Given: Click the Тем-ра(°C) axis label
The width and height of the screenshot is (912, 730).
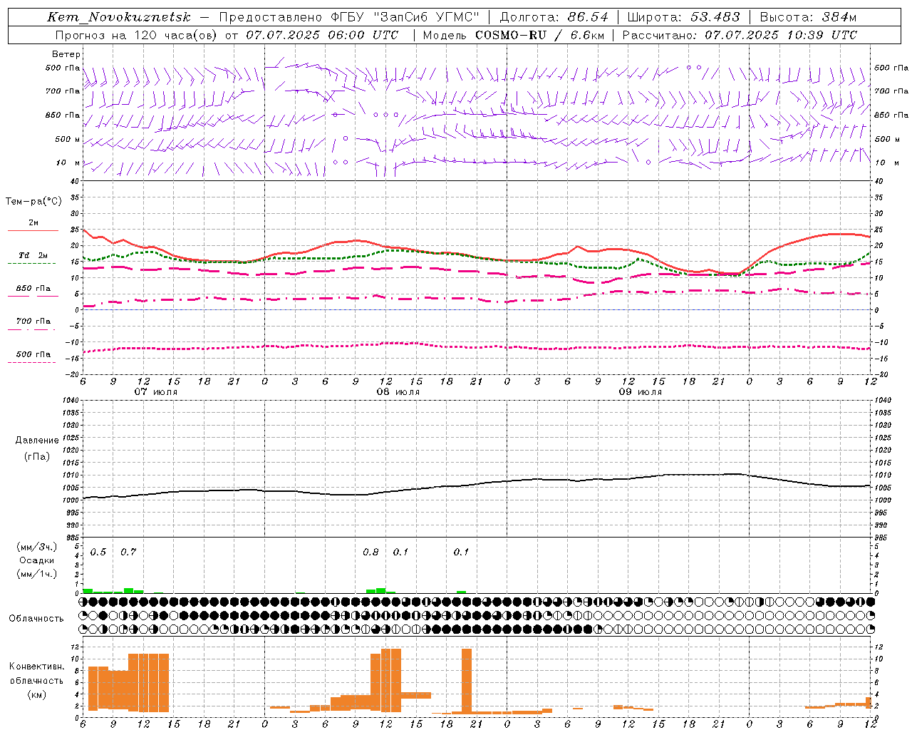Looking at the screenshot, I should point(33,202).
